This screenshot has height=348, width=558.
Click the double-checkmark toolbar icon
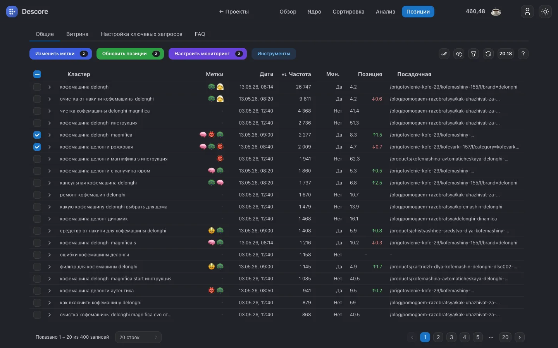[444, 54]
